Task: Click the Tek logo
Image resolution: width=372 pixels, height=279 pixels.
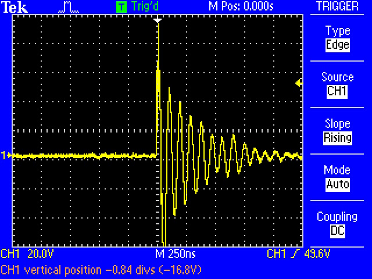Action: pyautogui.click(x=15, y=7)
